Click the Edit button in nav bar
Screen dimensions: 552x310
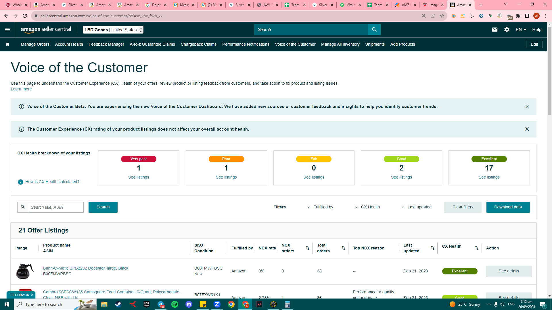(x=534, y=44)
